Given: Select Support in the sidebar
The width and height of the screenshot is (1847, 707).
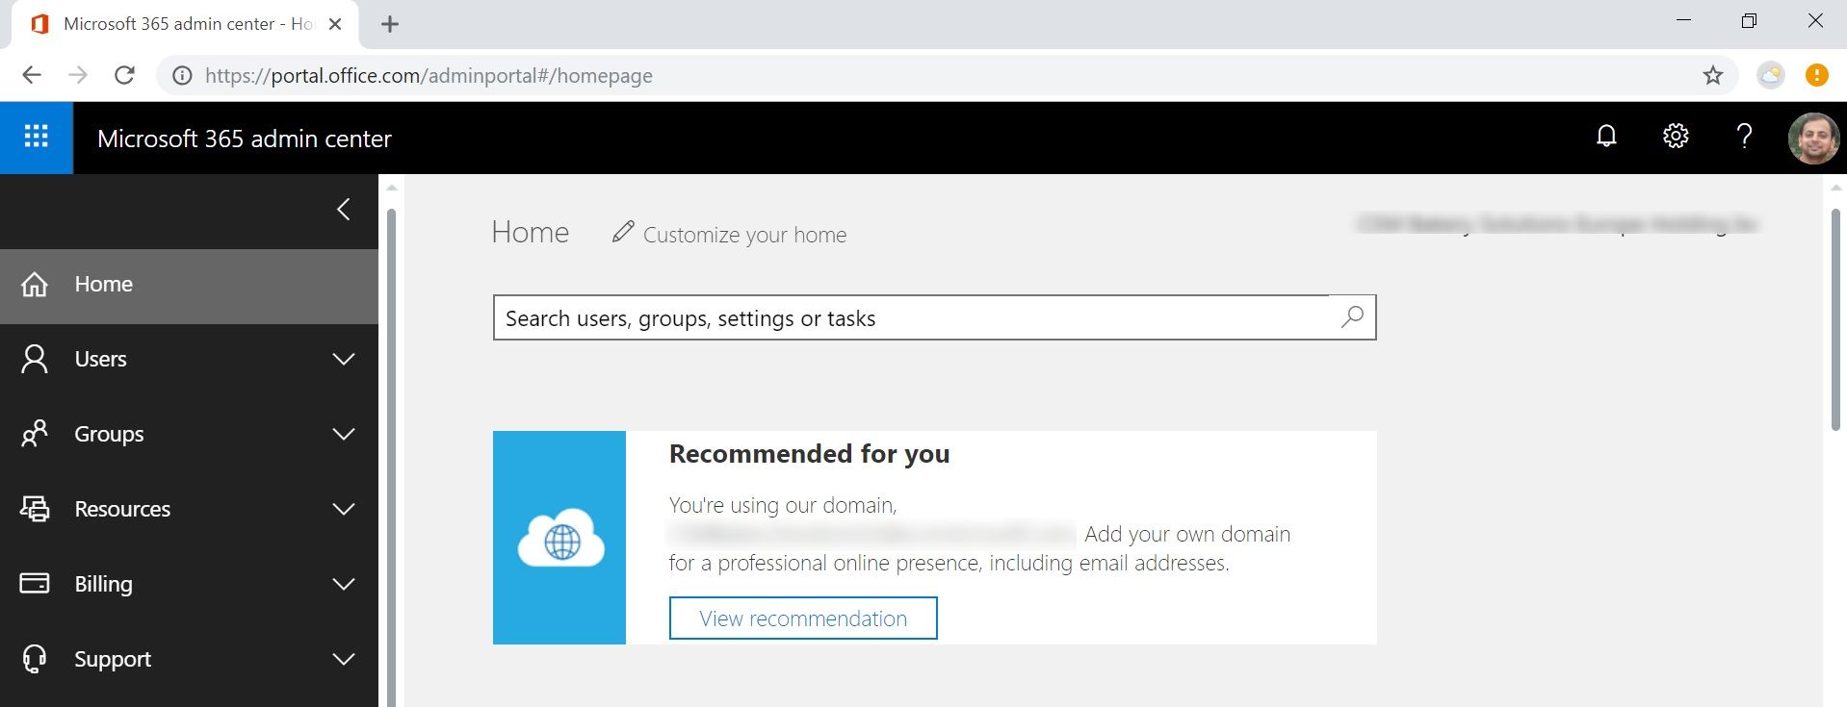Looking at the screenshot, I should coord(189,660).
